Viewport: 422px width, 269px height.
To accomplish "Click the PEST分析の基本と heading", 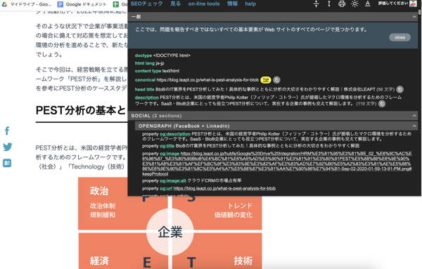I will pos(81,110).
